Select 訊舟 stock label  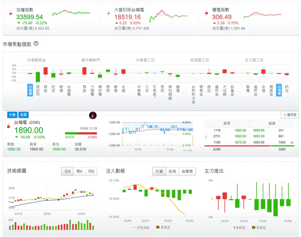[x=287, y=89]
